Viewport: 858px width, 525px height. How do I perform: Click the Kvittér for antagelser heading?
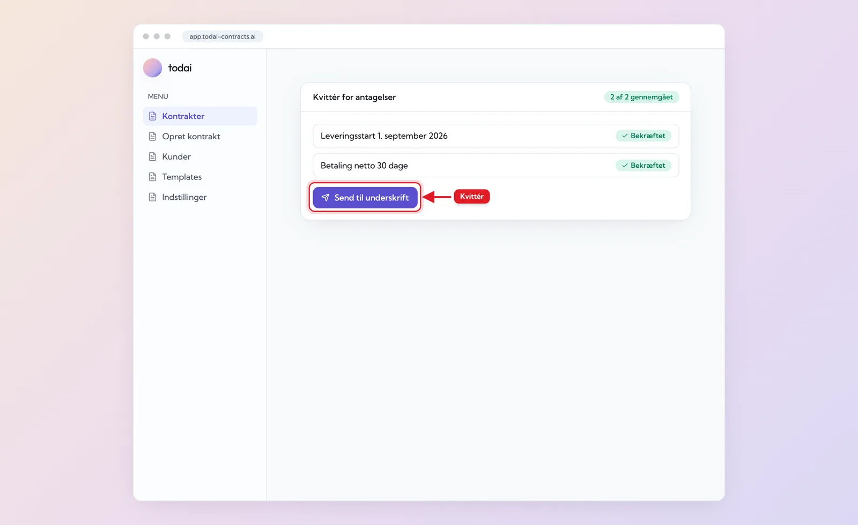pos(354,97)
